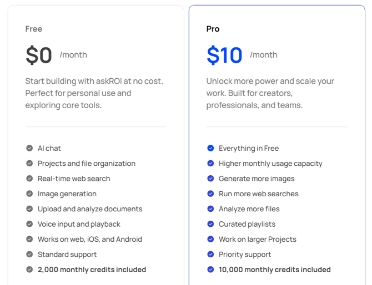Click the checkmark icon beside AI chat
Viewport: 372px width, 285px height.
29,149
